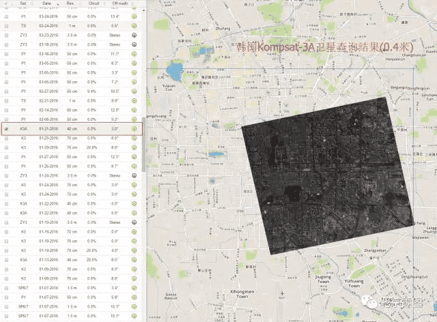Click the Cloud column header
This screenshot has height=322, width=437.
tap(94, 3)
